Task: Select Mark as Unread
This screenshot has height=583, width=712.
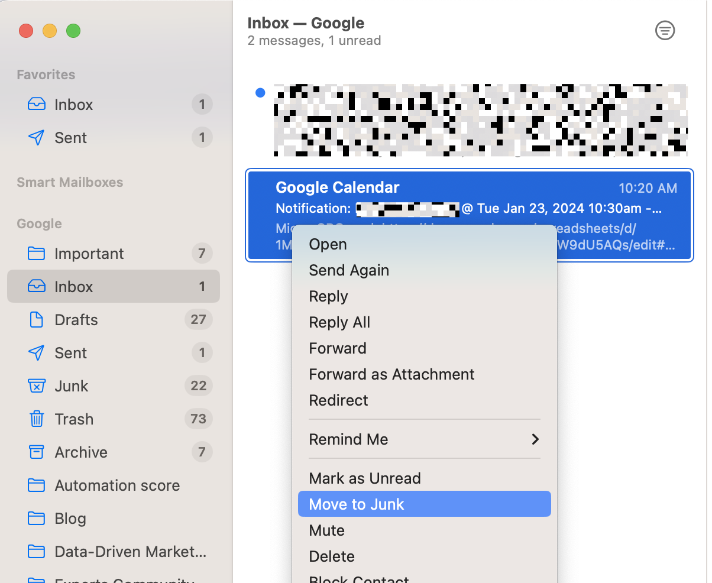Action: [x=425, y=478]
